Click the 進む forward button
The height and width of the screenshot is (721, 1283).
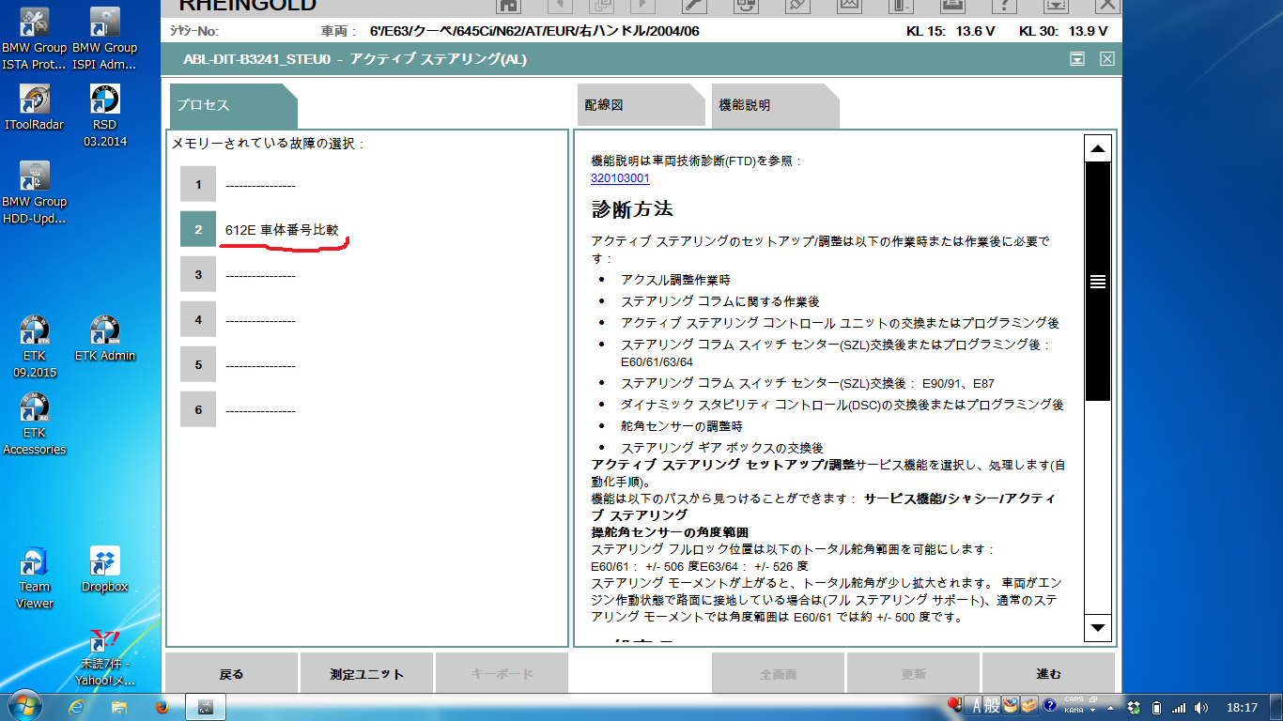(1049, 673)
